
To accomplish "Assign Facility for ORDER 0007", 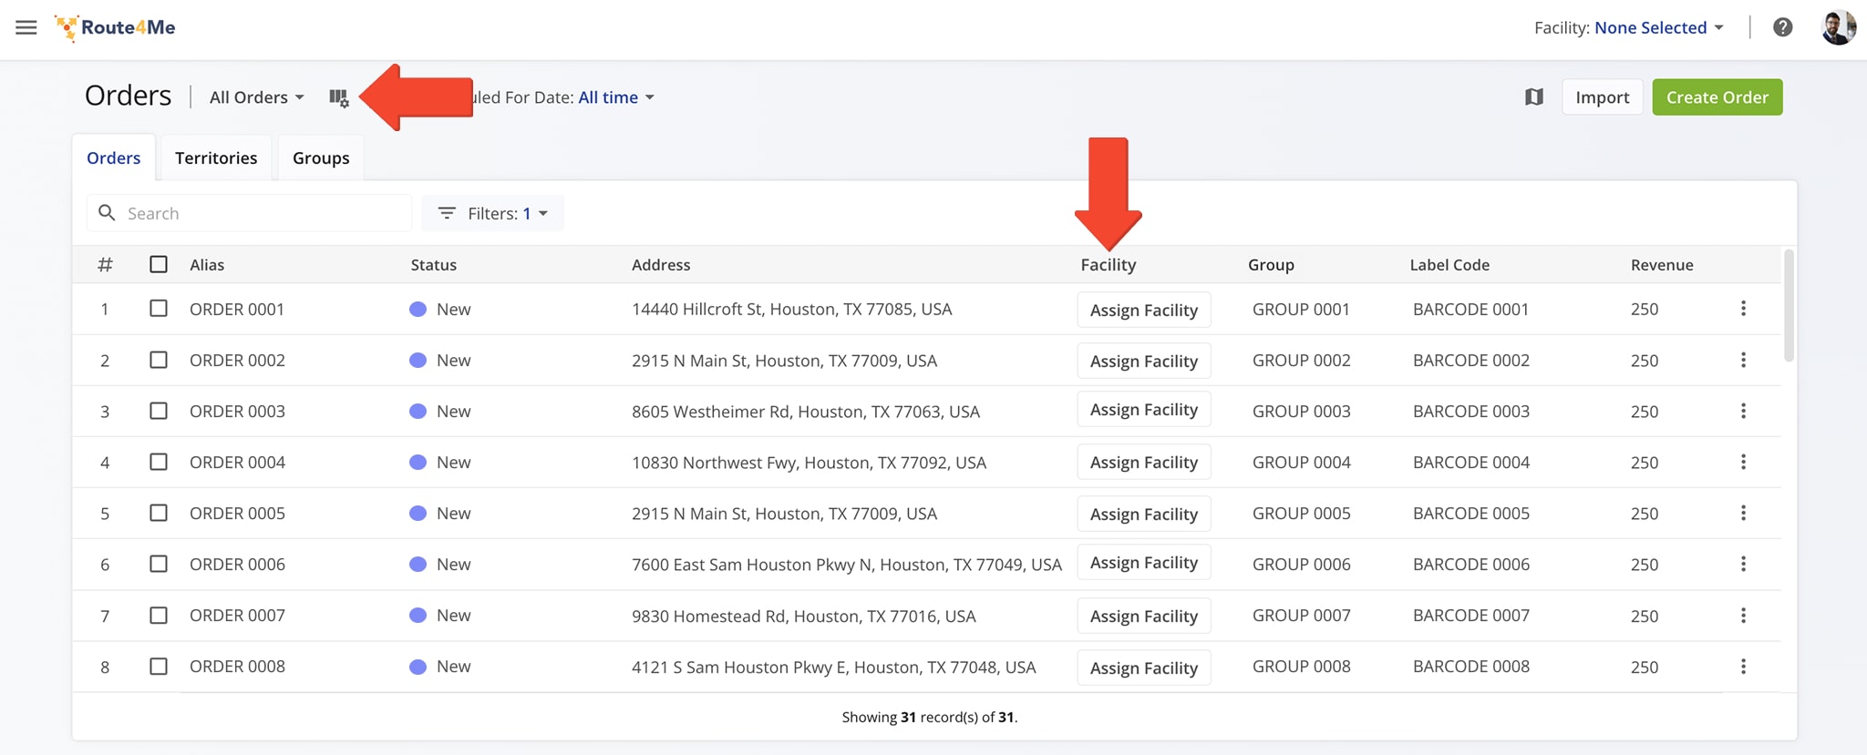I will pyautogui.click(x=1144, y=616).
